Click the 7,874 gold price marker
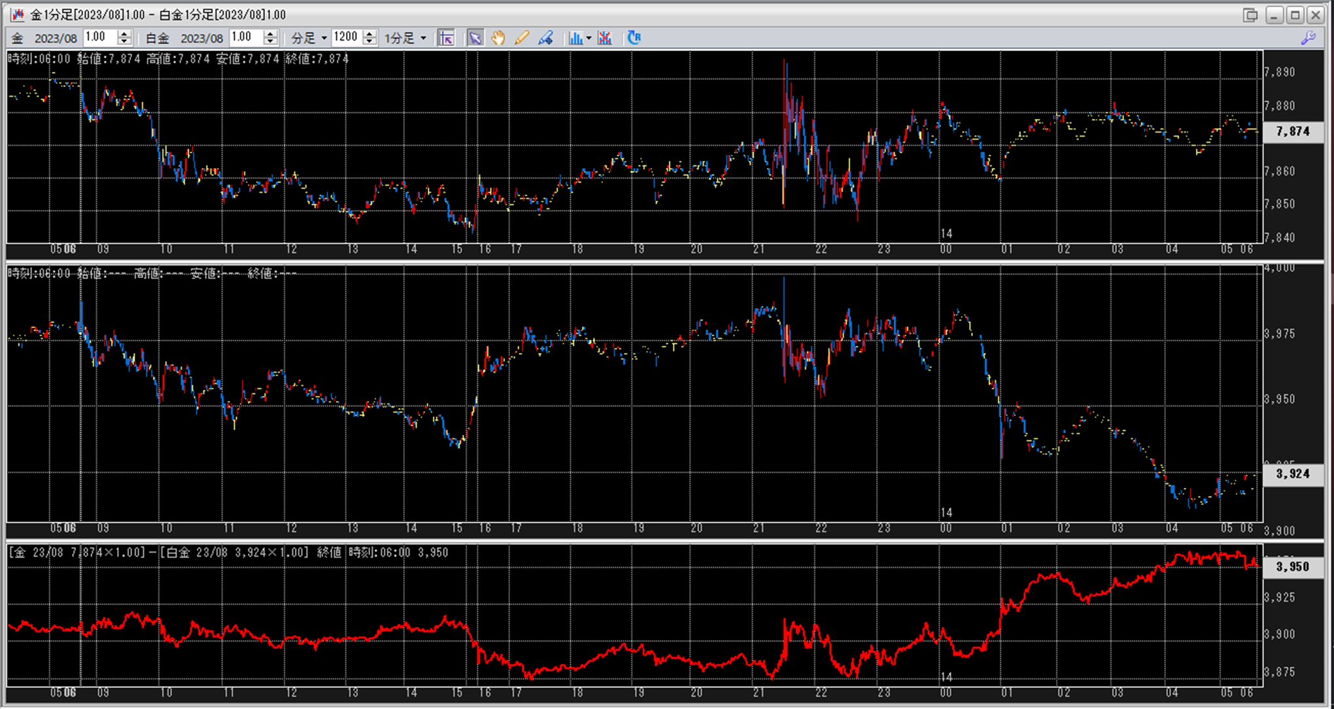Screen dimensions: 1334x709 pos(1293,131)
